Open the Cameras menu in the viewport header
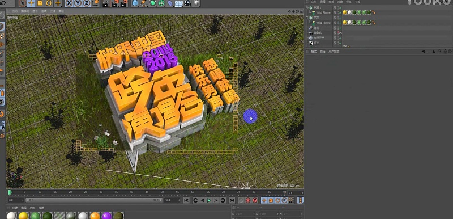Viewport: 453px width, 219px height. 25,11
